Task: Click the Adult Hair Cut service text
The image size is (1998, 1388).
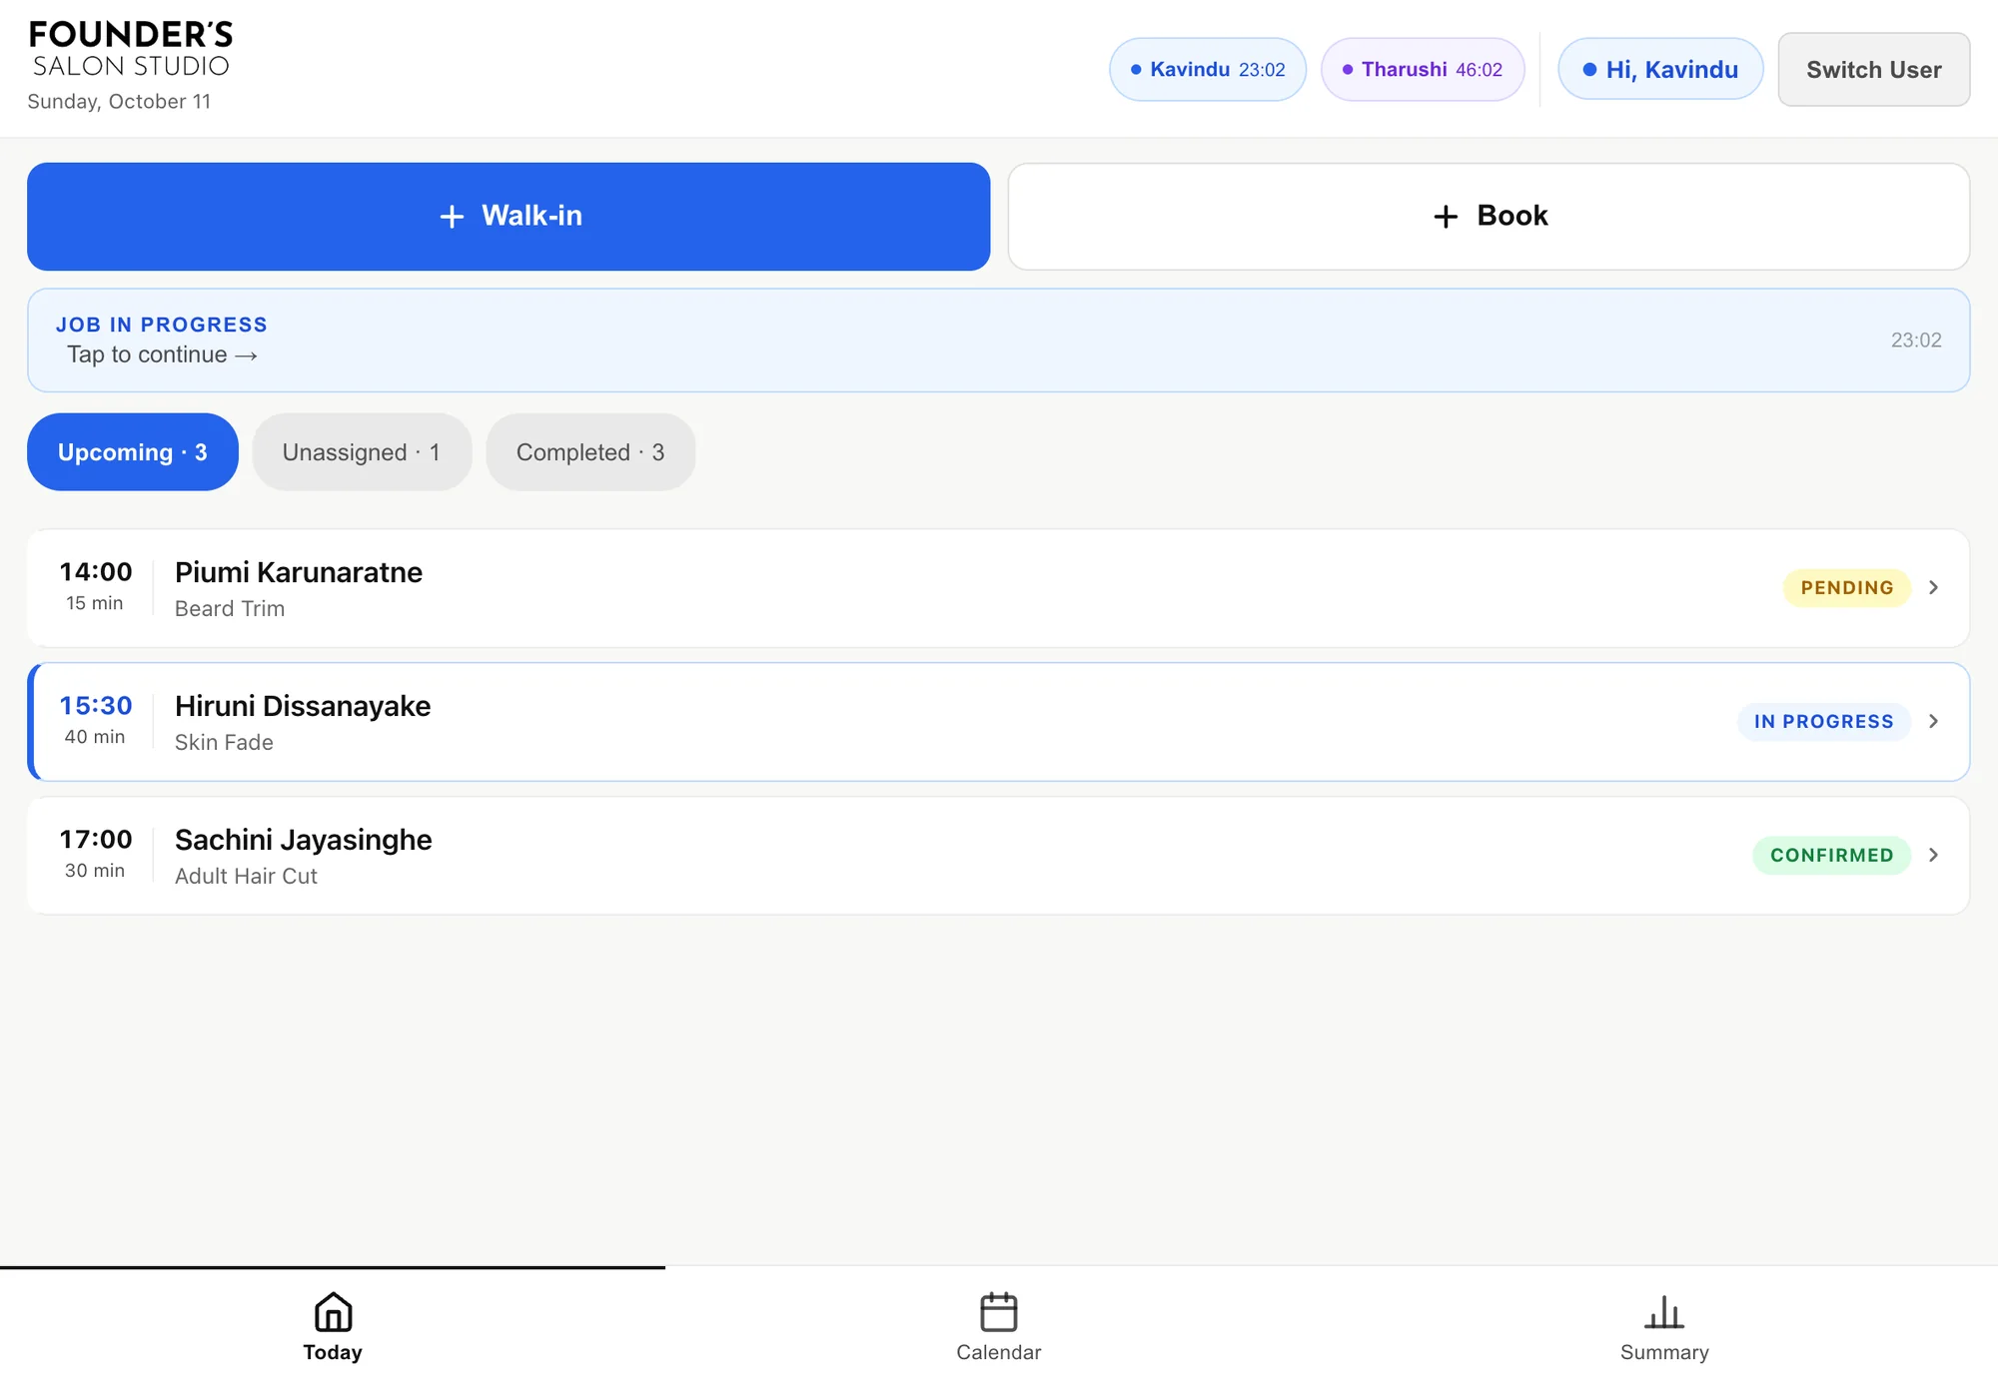Action: [246, 876]
